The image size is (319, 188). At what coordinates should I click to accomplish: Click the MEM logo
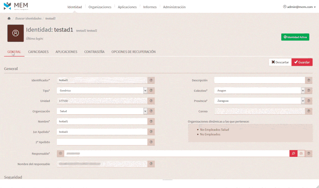[x=16, y=6]
